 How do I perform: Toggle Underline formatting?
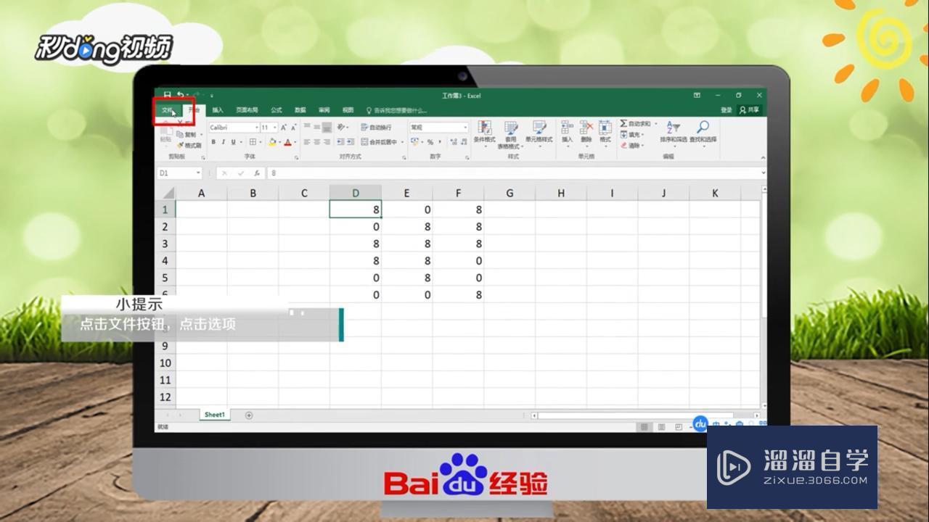click(x=232, y=142)
